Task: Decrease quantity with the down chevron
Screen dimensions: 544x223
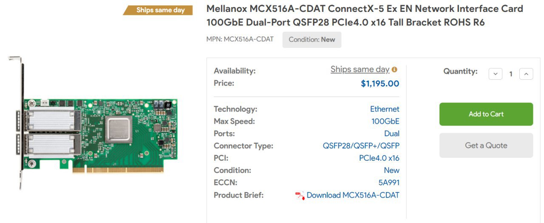Action: pyautogui.click(x=495, y=74)
